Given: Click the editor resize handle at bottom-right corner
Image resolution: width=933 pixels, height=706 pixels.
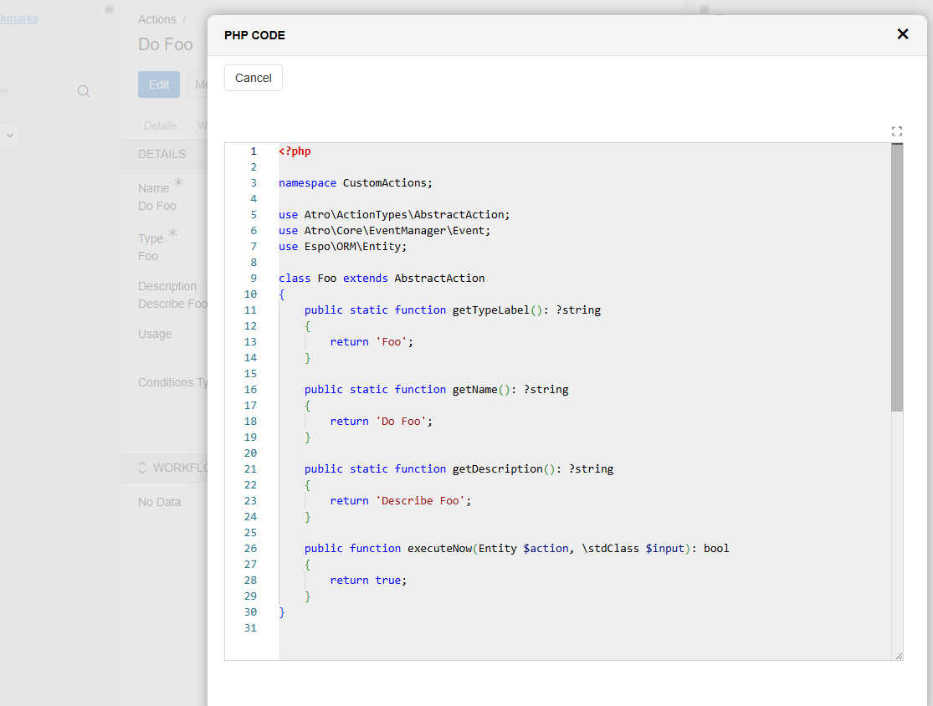Looking at the screenshot, I should tap(899, 656).
